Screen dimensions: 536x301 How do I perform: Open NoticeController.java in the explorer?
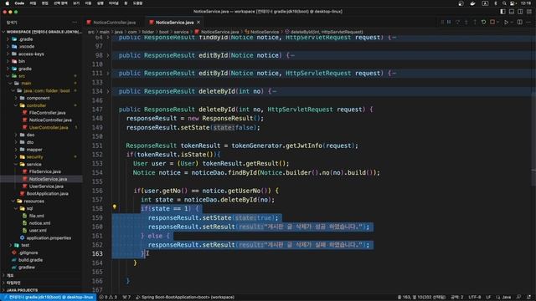(50, 120)
